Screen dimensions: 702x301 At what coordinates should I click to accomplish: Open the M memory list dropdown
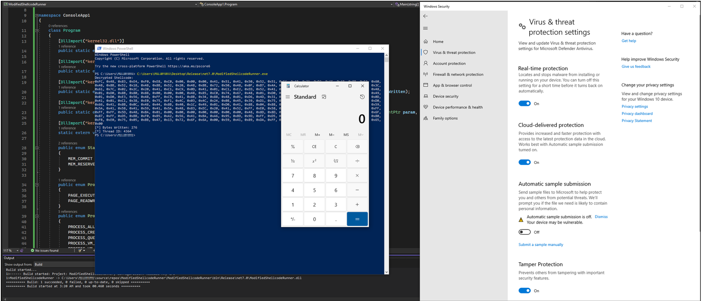point(361,135)
